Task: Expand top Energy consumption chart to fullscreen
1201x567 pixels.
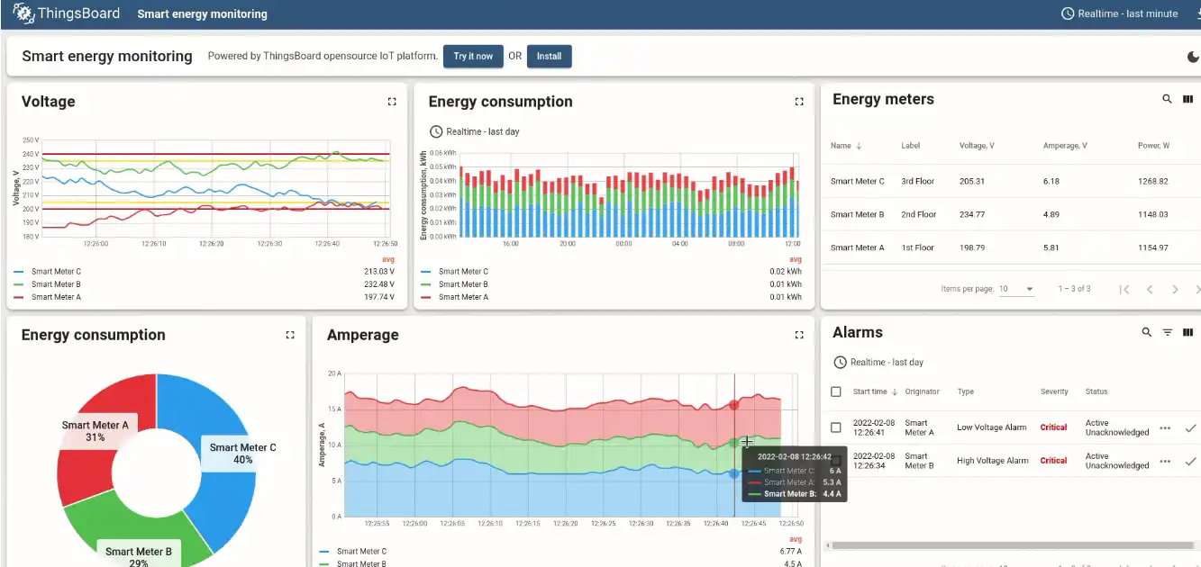Action: point(799,102)
